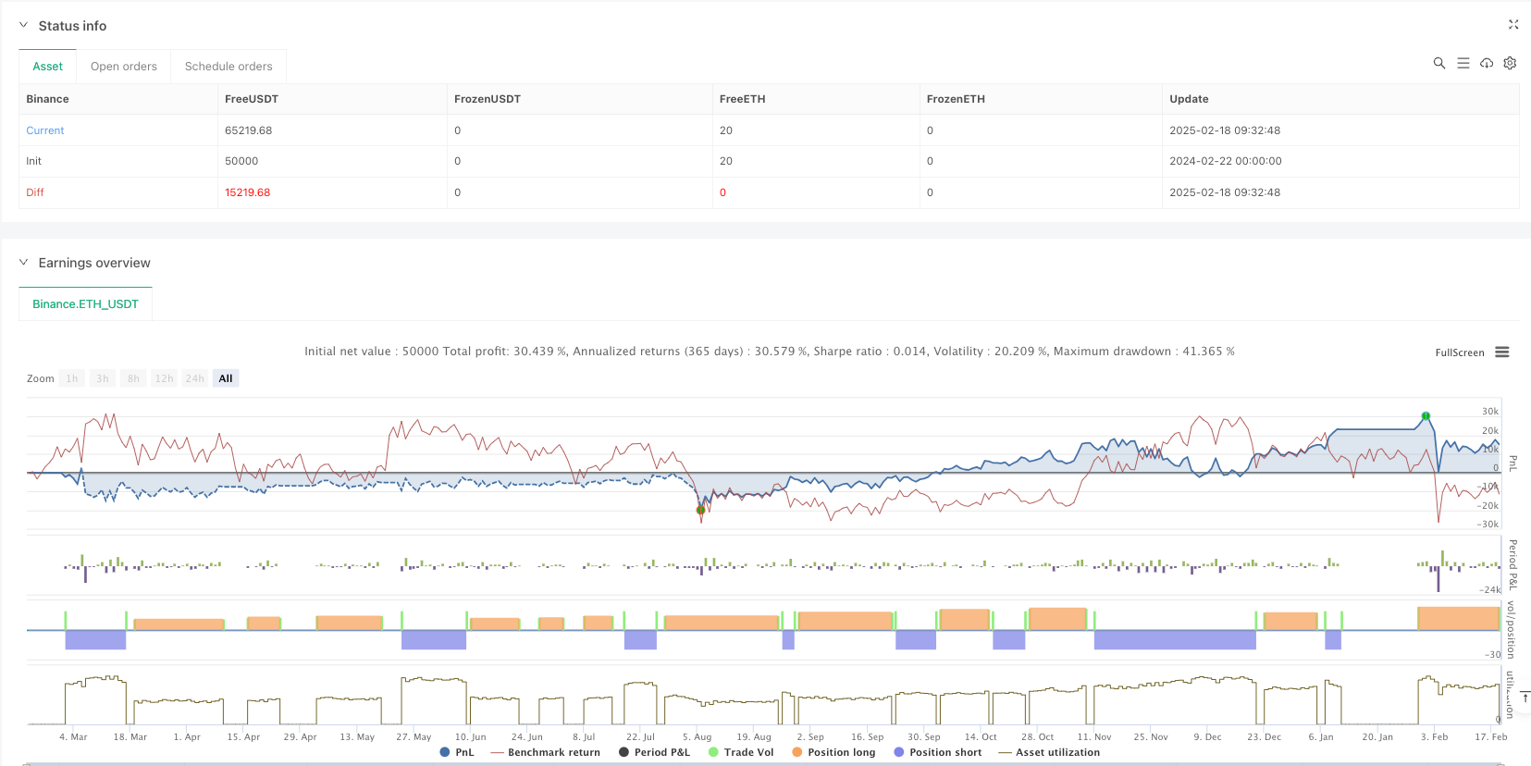Select the All zoom range button
The width and height of the screenshot is (1531, 766).
click(226, 378)
